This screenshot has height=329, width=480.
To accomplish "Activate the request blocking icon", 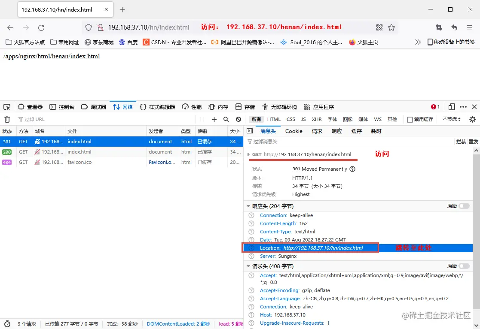I will (239, 119).
